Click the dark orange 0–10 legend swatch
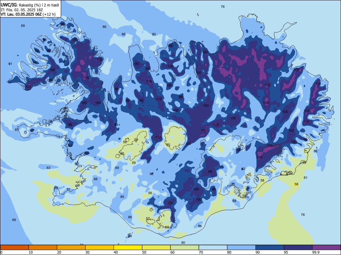Image resolution: width=341 pixels, height=255 pixels. 14,248
